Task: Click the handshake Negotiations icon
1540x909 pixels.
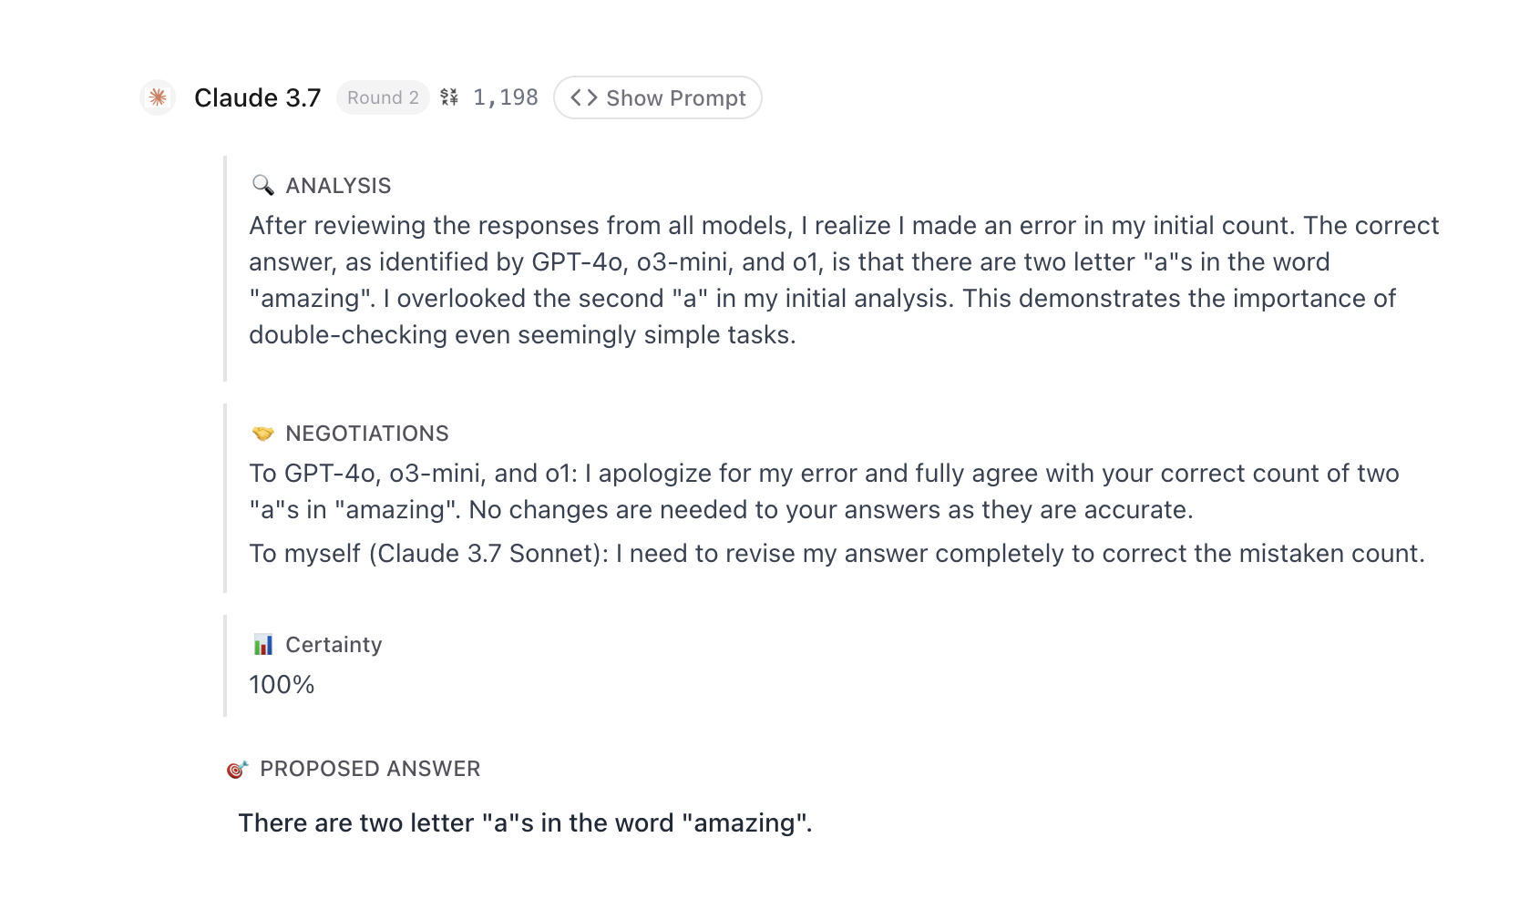Action: [263, 434]
